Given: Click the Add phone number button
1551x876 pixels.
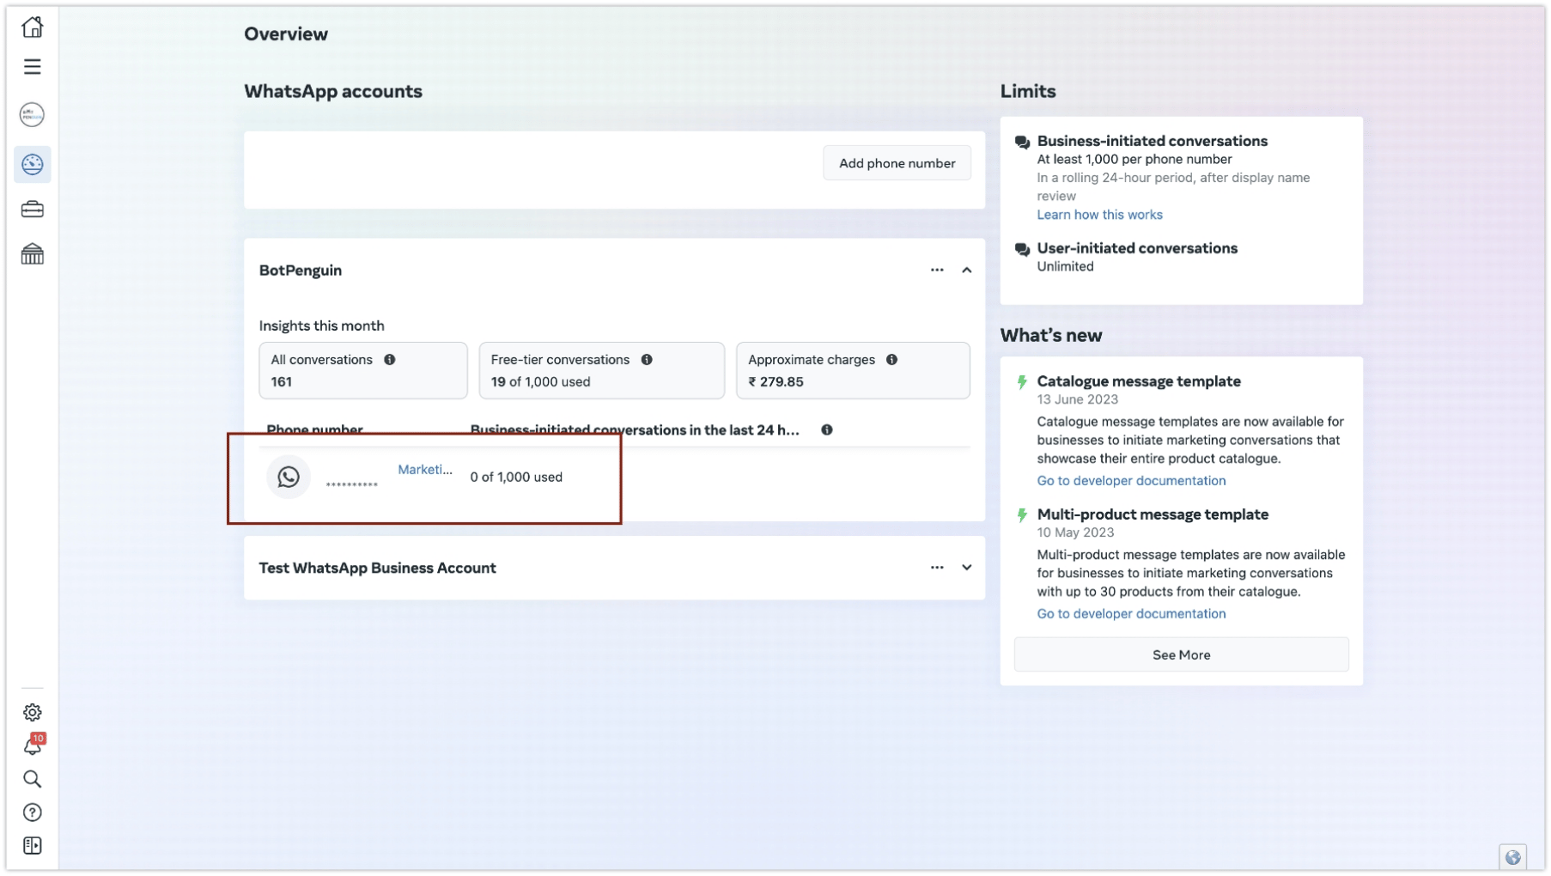Looking at the screenshot, I should pyautogui.click(x=897, y=163).
